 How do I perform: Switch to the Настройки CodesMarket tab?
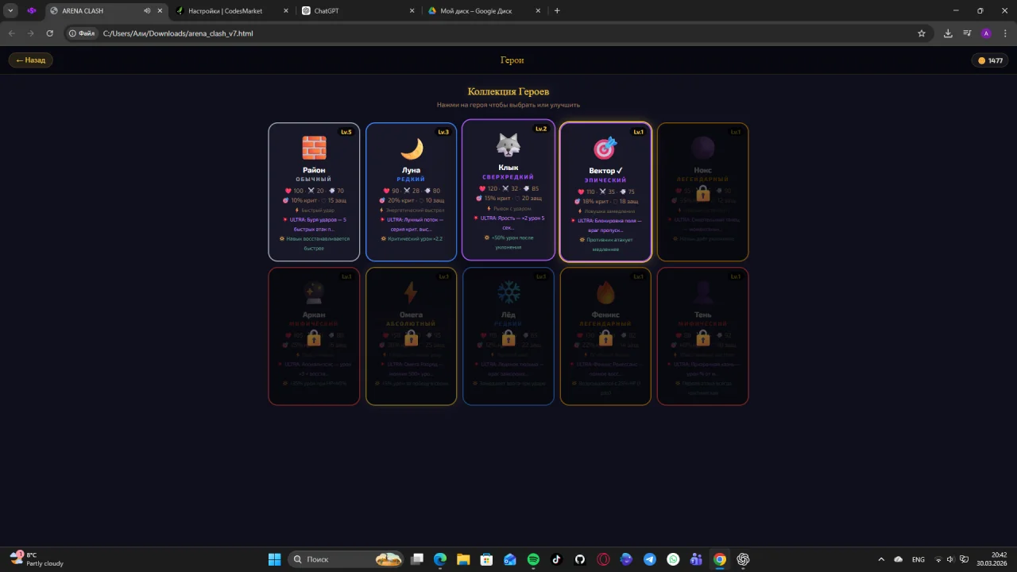tap(230, 11)
